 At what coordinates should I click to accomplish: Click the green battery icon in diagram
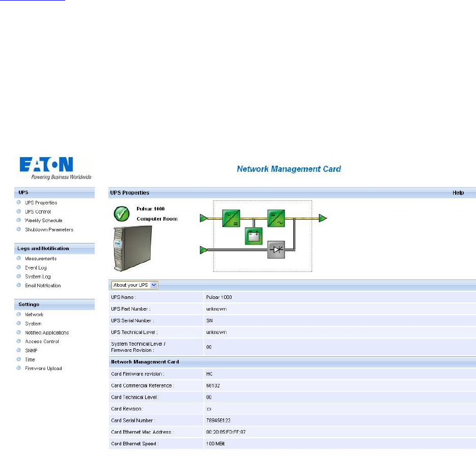[x=254, y=236]
